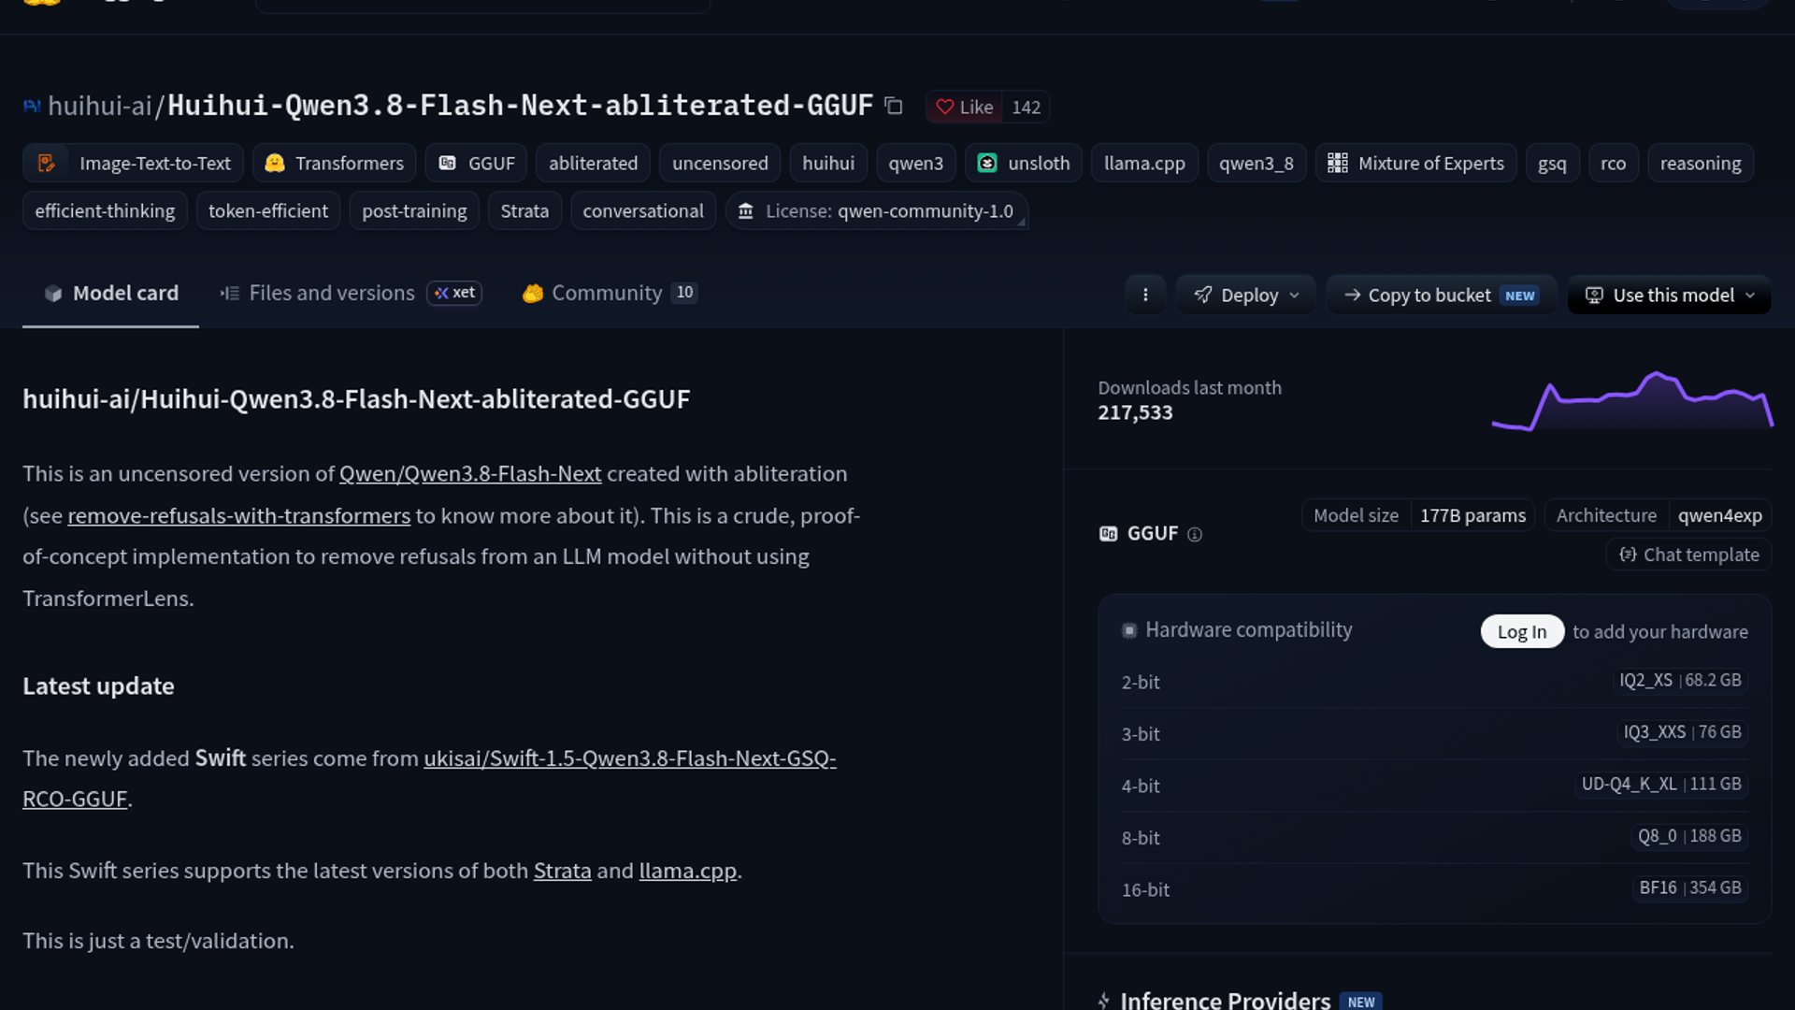Open the huihui-ai organization link

[x=99, y=106]
